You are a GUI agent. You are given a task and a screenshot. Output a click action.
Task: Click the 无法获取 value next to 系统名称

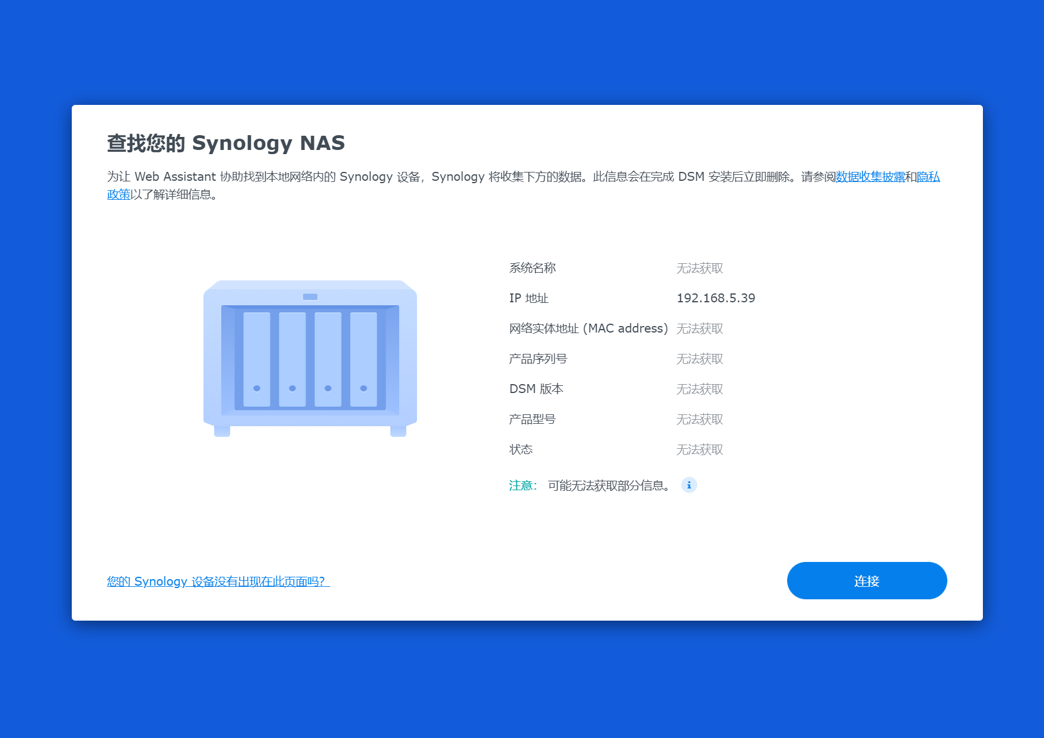pos(700,268)
